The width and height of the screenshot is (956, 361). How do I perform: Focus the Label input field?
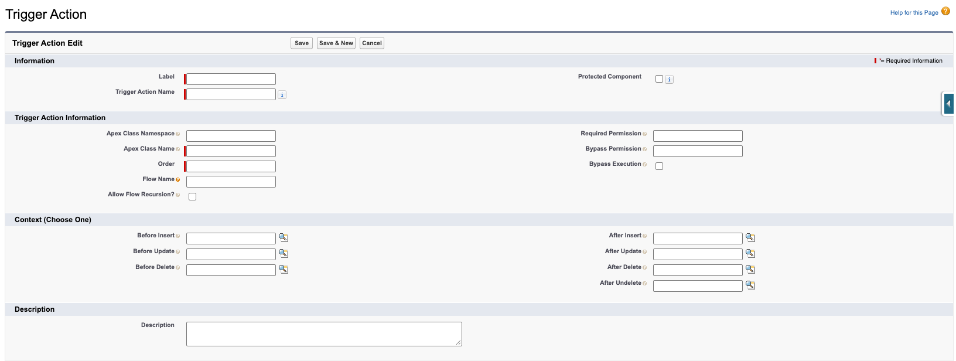(x=231, y=79)
